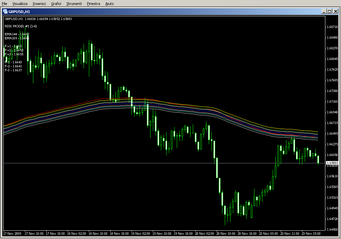Open the Visualizza menu

click(20, 4)
